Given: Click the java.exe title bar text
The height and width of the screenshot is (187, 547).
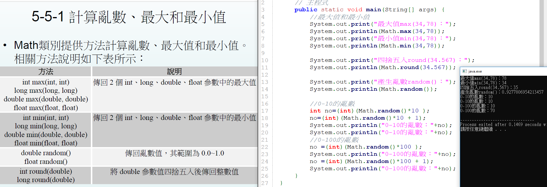Looking at the screenshot, I should tap(475, 71).
